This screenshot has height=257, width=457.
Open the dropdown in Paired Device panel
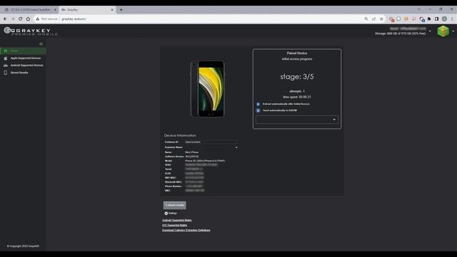click(x=297, y=119)
